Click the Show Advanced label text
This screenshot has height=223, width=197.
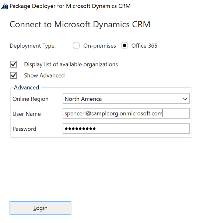44,75
